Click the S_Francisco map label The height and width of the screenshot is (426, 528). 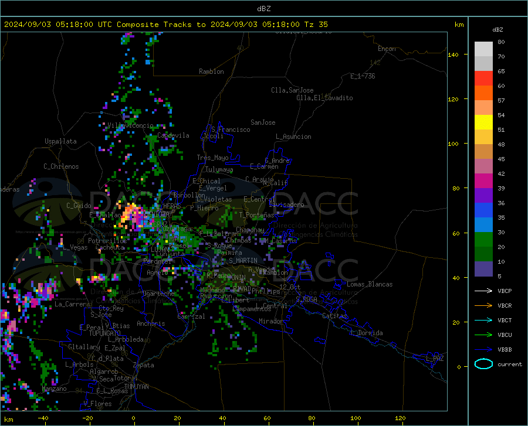click(231, 129)
